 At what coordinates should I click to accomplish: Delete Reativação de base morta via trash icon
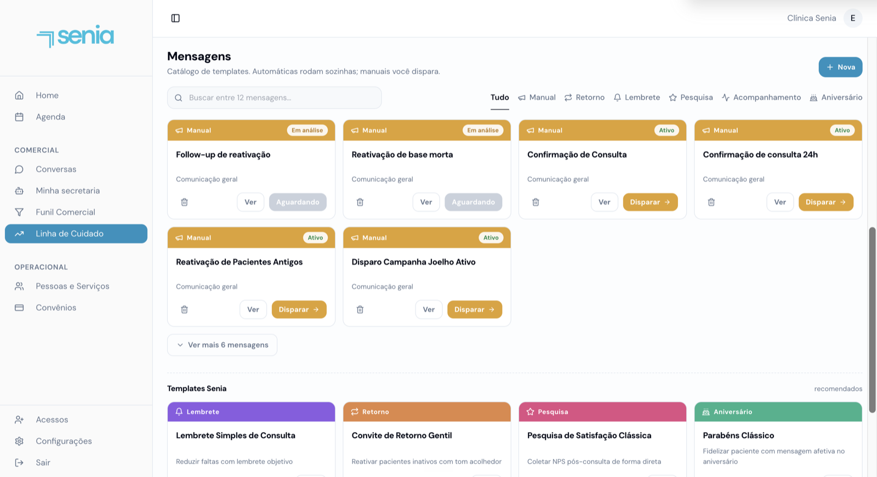(x=360, y=202)
